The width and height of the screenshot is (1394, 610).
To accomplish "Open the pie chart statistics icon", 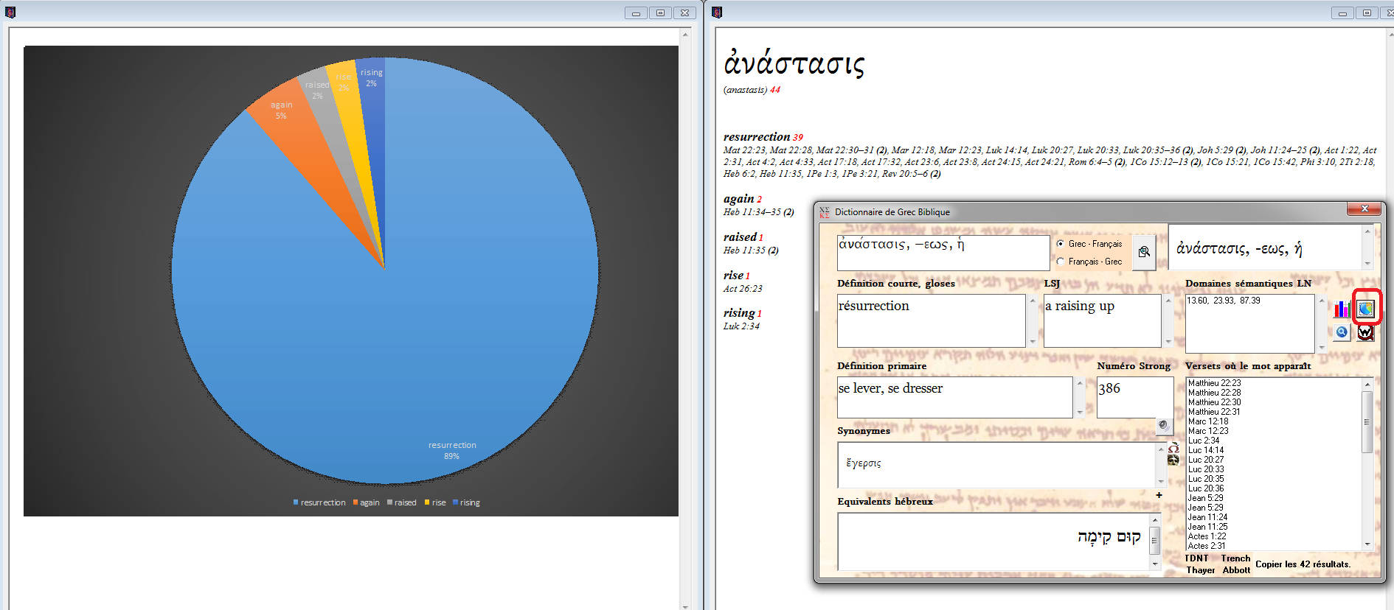I will (1365, 309).
